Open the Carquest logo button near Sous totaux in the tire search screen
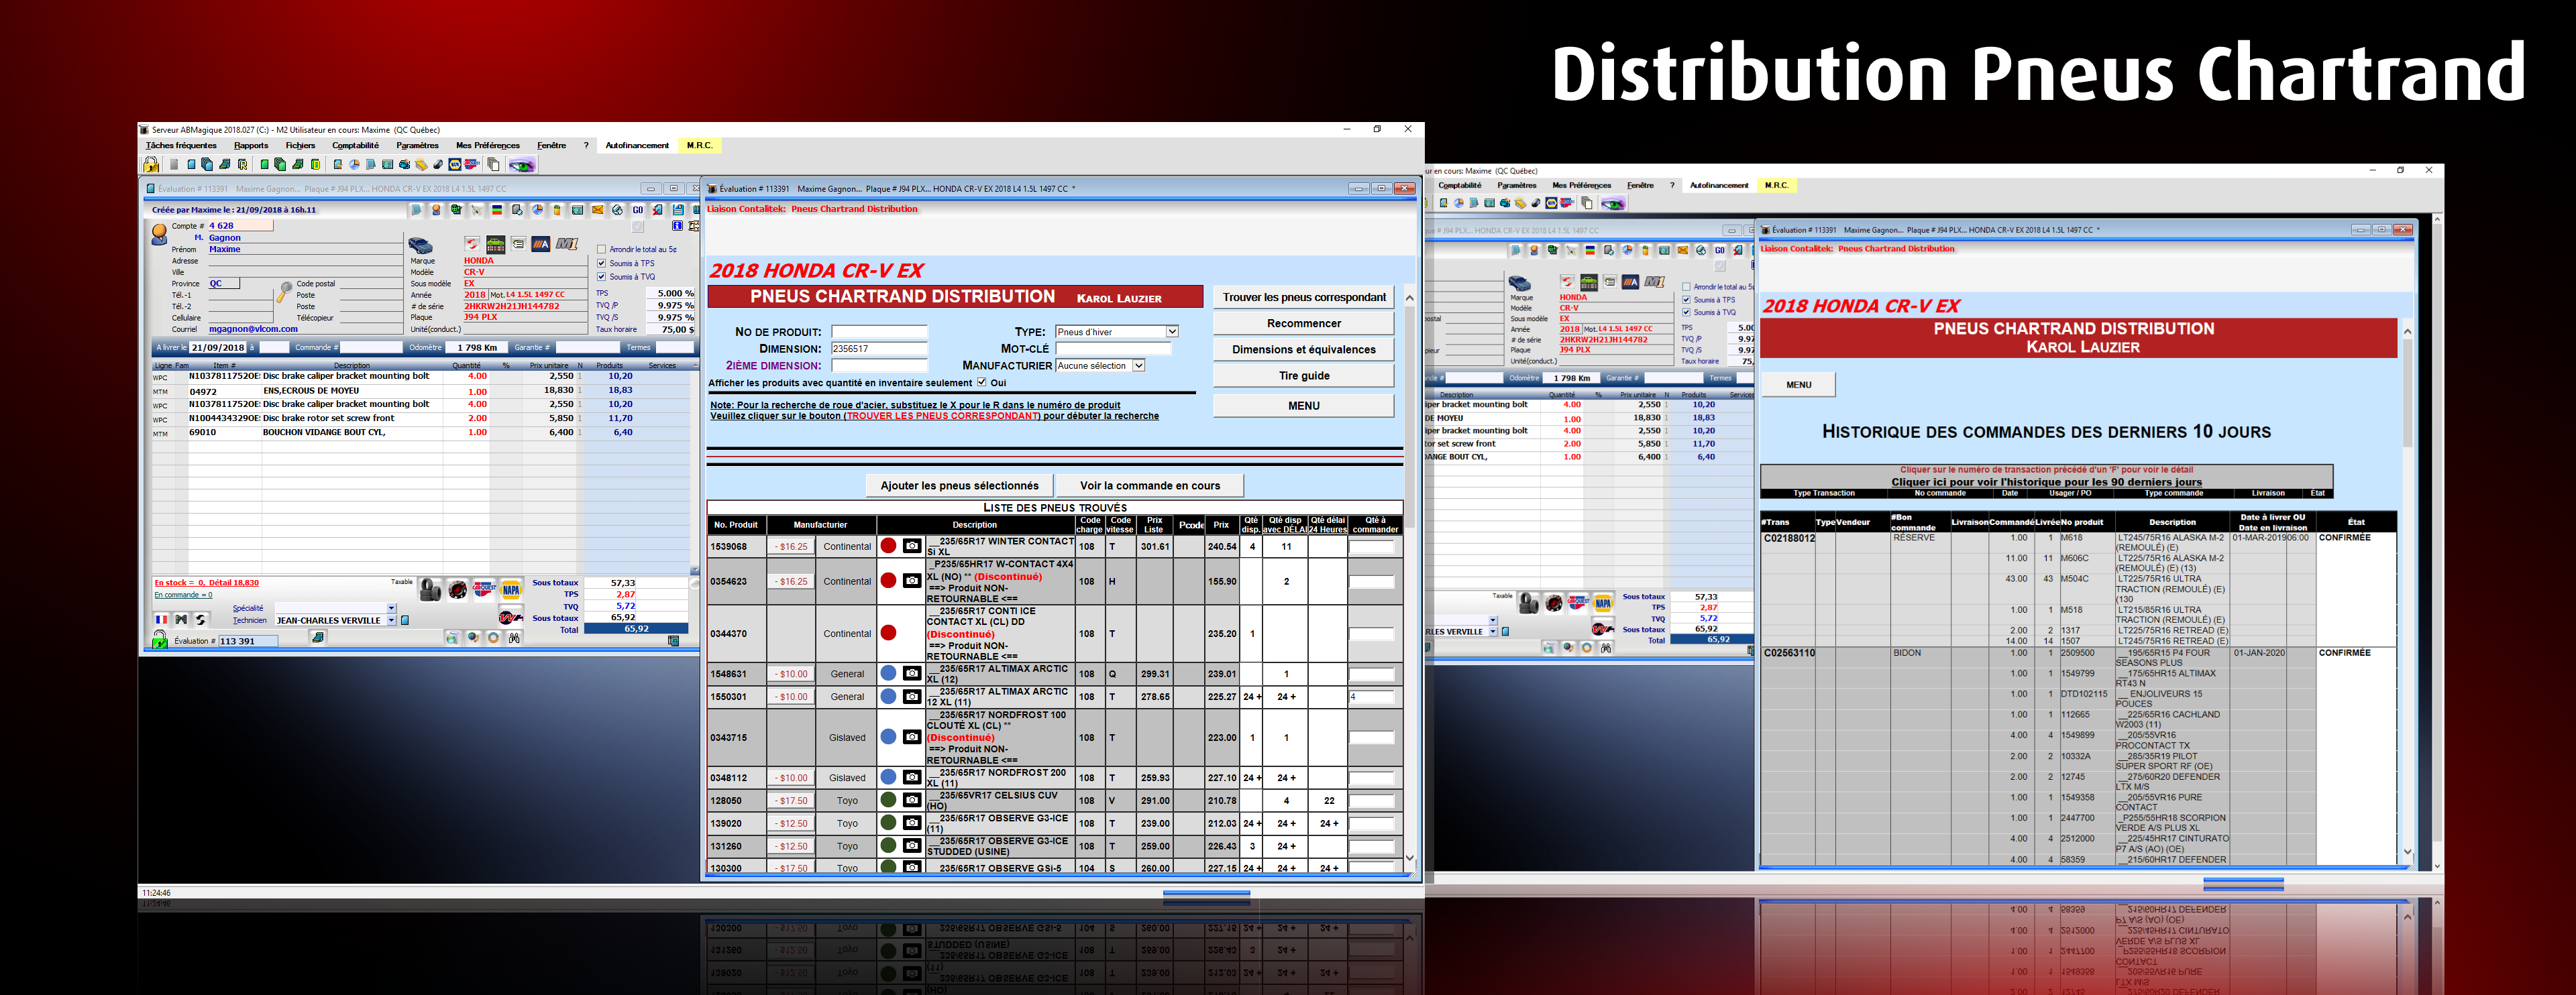The height and width of the screenshot is (995, 2576). pyautogui.click(x=484, y=589)
